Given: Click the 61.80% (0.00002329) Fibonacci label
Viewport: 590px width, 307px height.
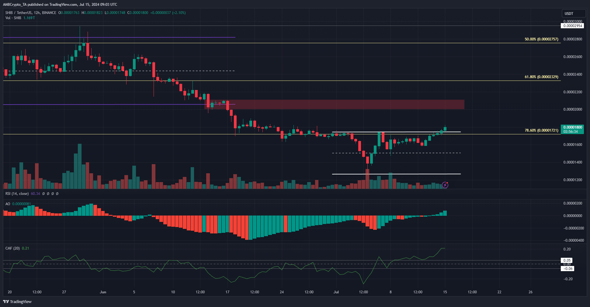Looking at the screenshot, I should pos(541,77).
